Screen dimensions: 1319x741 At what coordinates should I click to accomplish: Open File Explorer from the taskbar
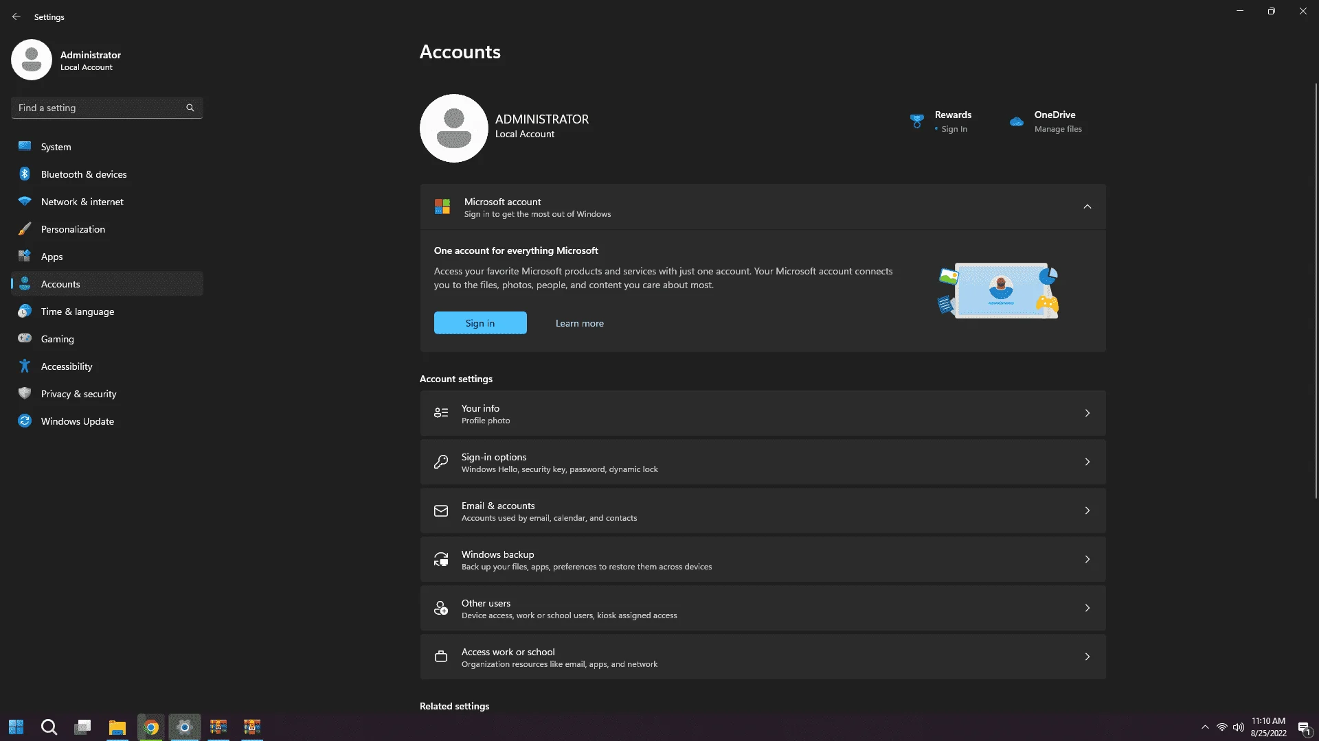click(117, 727)
